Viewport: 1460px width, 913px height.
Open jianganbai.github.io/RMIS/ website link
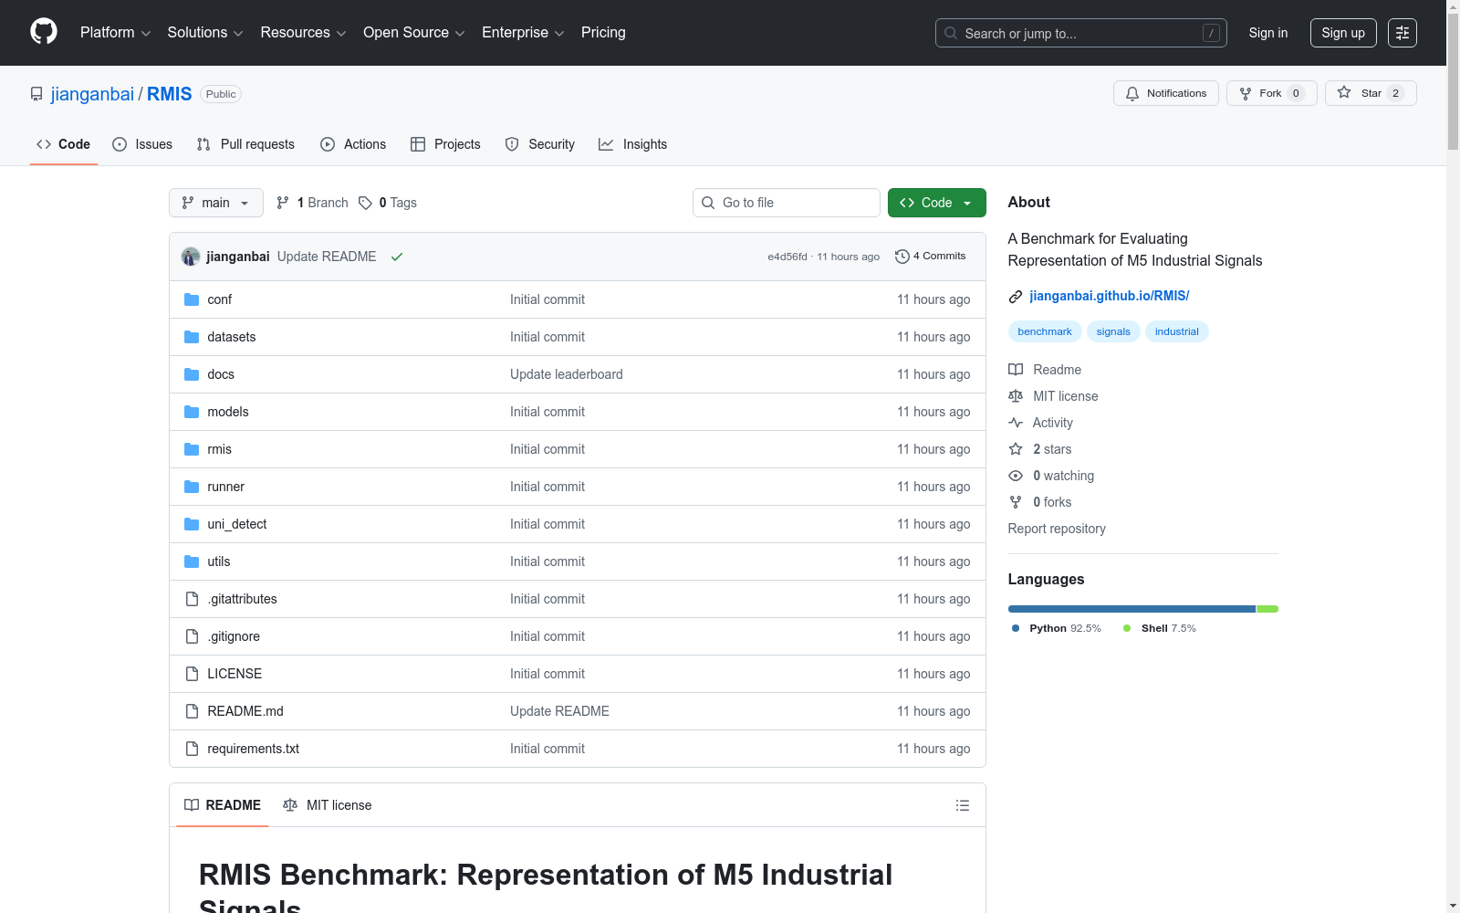tap(1110, 296)
